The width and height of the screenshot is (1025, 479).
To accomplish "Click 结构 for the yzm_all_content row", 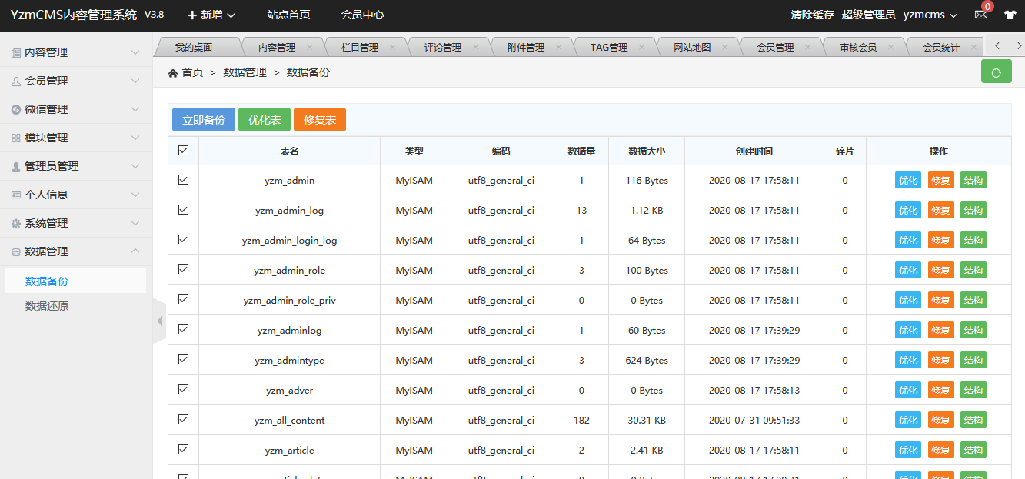I will 973,421.
